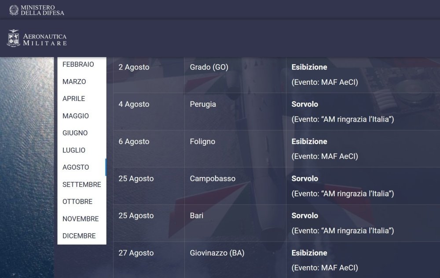Select the active AGOSTO month item

tap(76, 167)
